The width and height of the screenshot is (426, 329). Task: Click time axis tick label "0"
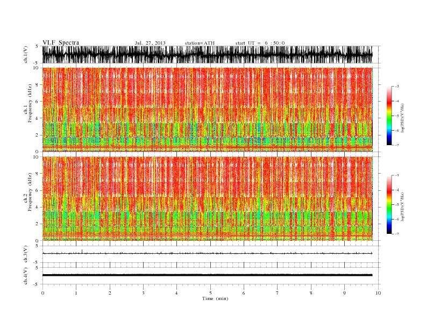pyautogui.click(x=42, y=293)
